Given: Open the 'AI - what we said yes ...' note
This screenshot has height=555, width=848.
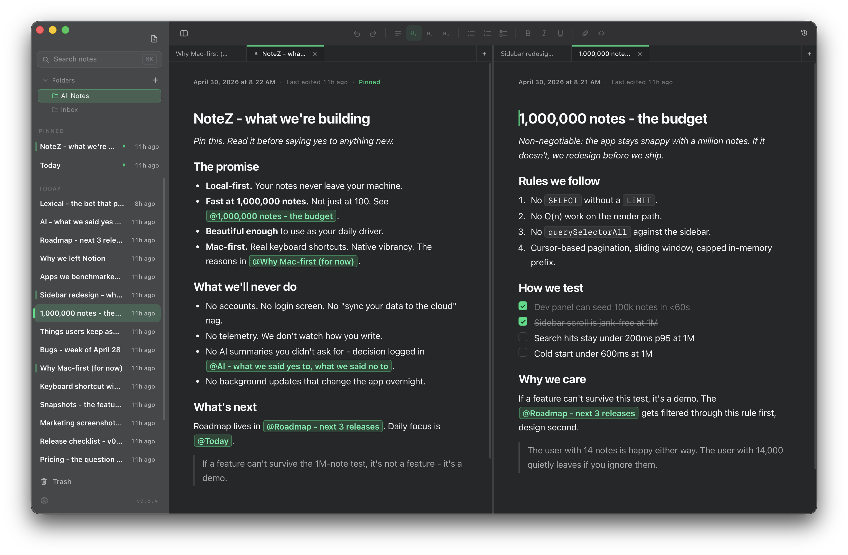Looking at the screenshot, I should pos(98,222).
